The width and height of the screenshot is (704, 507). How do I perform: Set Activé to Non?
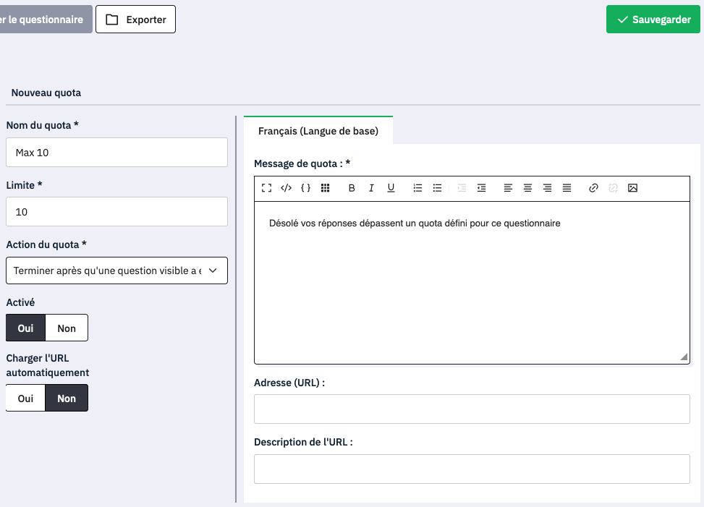point(67,328)
